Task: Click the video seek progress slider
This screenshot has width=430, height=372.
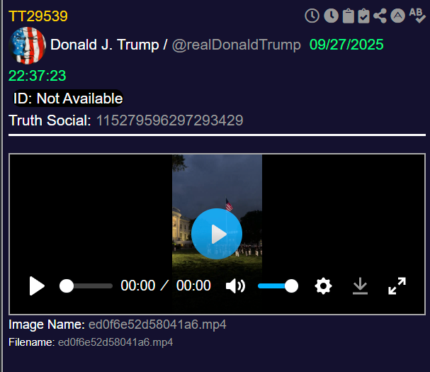Action: click(86, 286)
